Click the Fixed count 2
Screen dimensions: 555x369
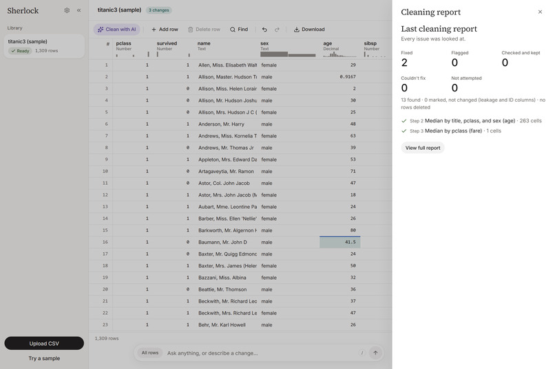pos(404,63)
